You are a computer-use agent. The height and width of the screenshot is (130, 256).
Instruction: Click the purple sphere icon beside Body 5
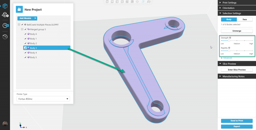point(28,57)
